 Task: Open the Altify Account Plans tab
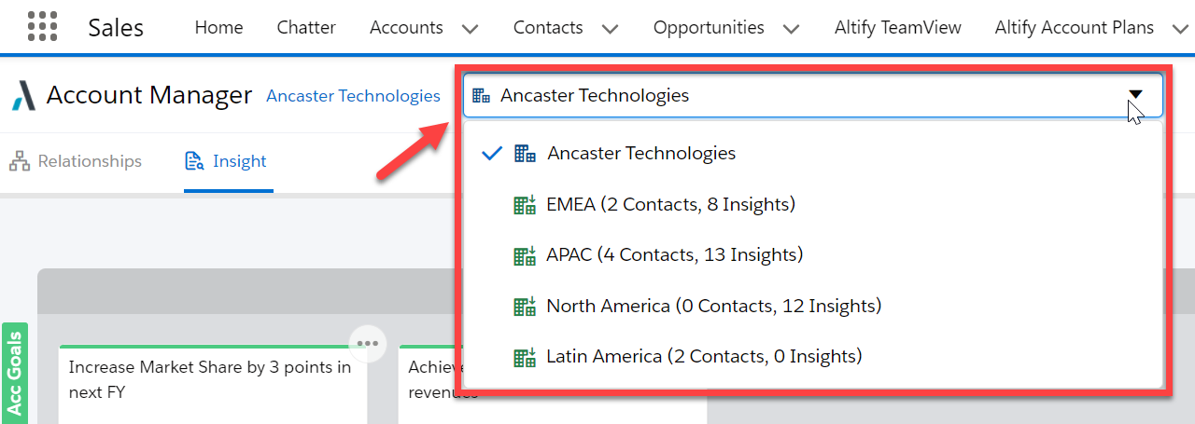[x=1075, y=28]
